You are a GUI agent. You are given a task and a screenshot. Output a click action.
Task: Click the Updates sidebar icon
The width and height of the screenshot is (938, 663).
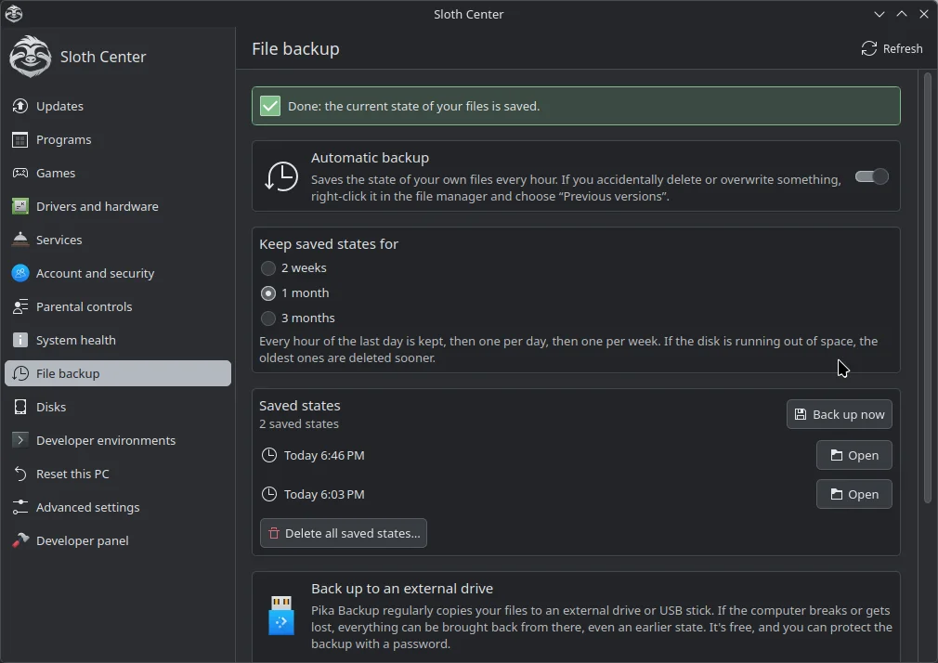coord(20,106)
